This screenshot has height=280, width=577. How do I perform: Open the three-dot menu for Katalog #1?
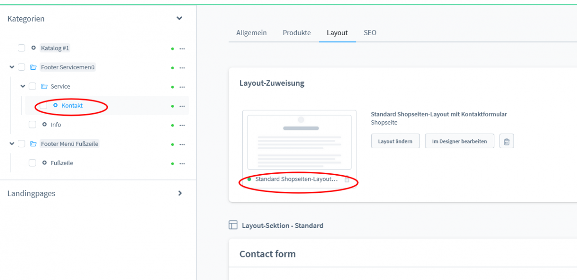tap(182, 49)
